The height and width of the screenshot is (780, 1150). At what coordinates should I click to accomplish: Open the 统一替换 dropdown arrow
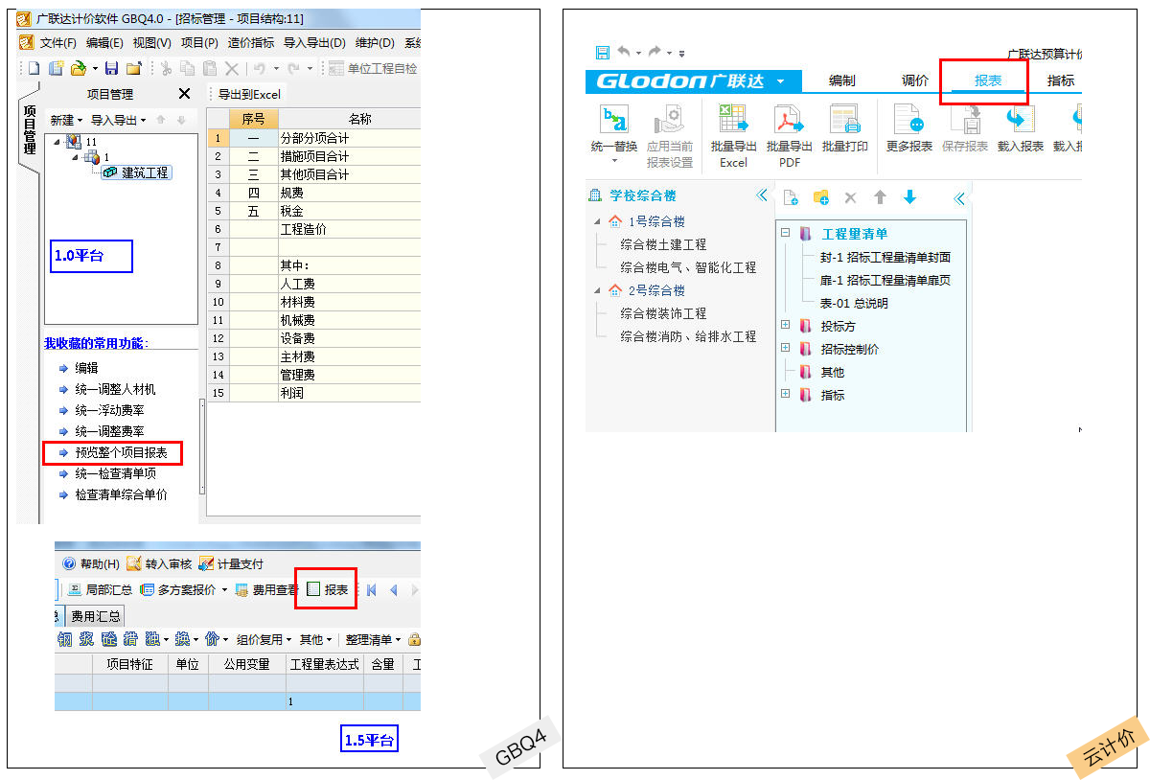click(x=613, y=161)
